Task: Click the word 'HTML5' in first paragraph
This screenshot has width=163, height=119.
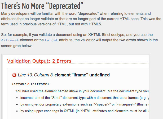Action: [95, 24]
